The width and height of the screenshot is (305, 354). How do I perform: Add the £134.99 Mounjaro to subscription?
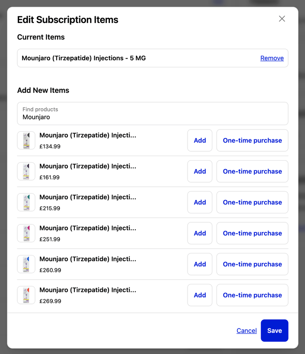click(x=199, y=141)
